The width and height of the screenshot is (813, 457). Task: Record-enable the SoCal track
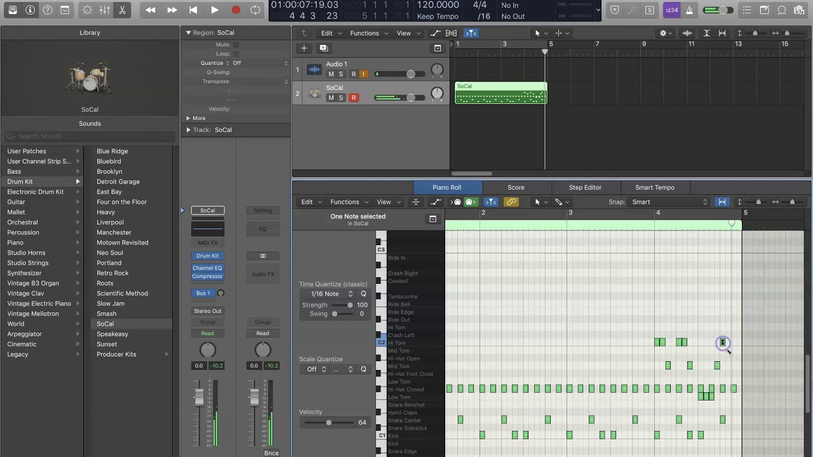(354, 98)
